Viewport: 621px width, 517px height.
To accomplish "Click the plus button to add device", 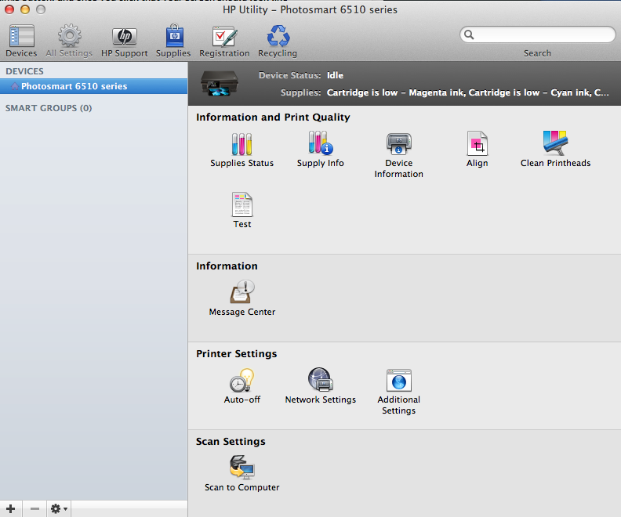I will point(11,509).
